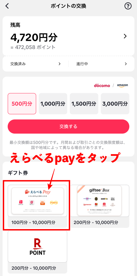Click the amazon logo icon
This screenshot has height=276, width=137.
click(122, 85)
